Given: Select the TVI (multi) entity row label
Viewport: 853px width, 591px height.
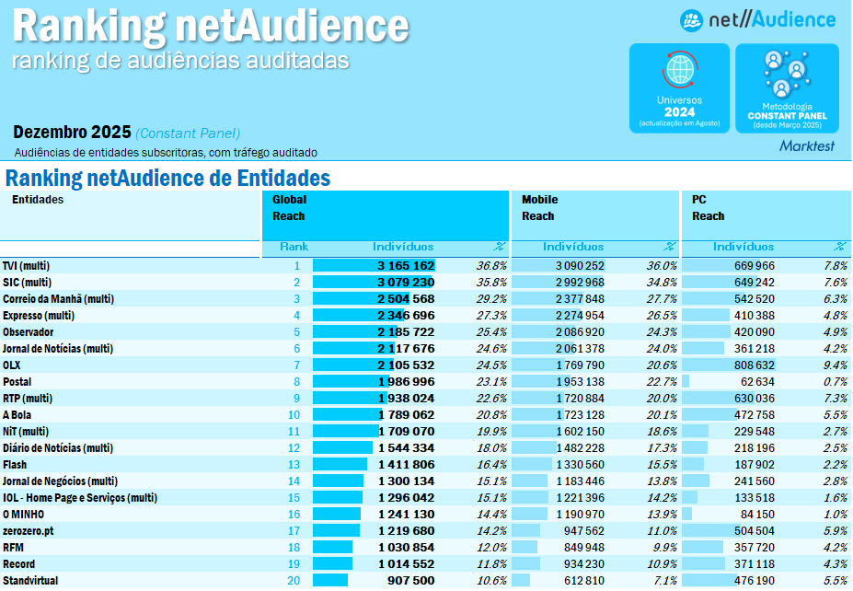Looking at the screenshot, I should 26,266.
